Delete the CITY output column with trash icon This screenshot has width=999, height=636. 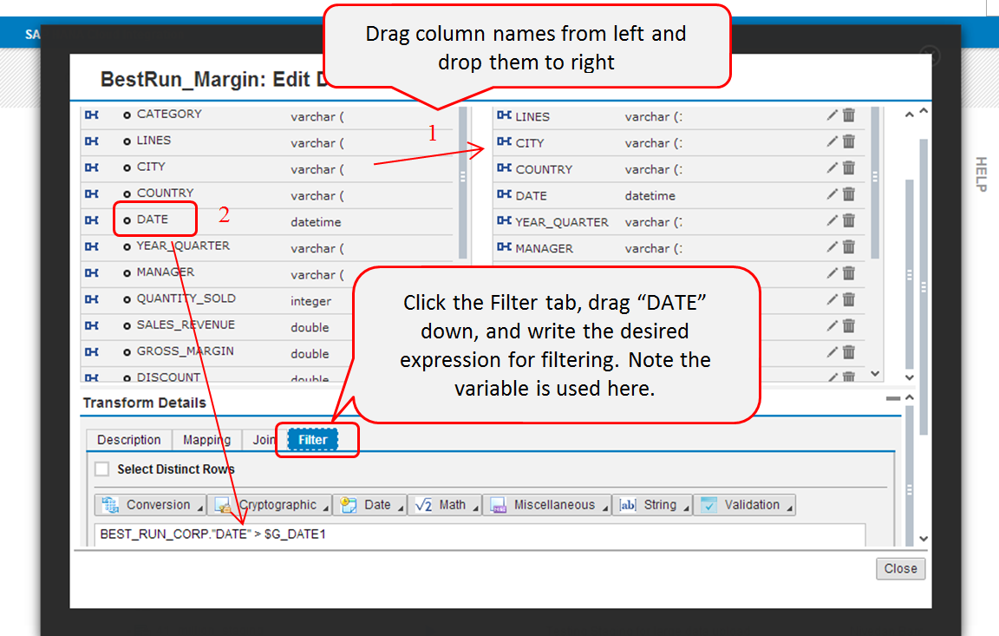[849, 141]
